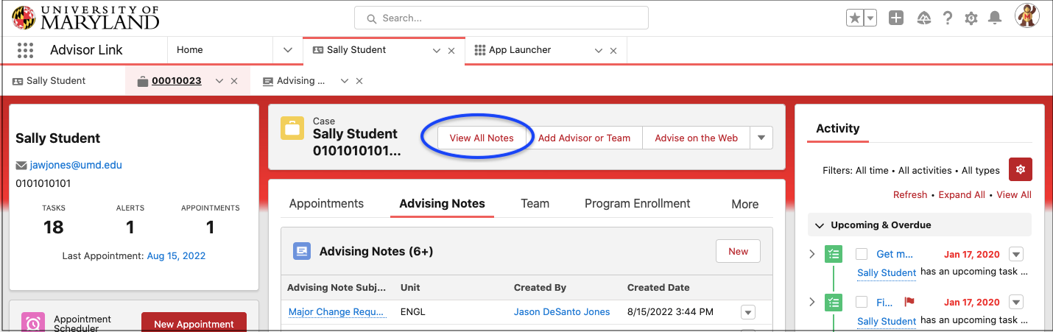Open the notifications bell icon

995,18
